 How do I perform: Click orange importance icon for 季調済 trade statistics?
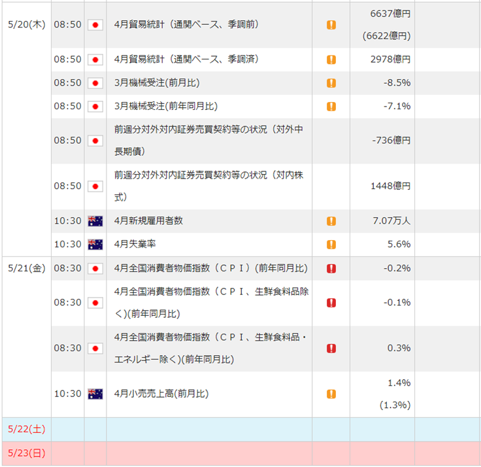(331, 60)
